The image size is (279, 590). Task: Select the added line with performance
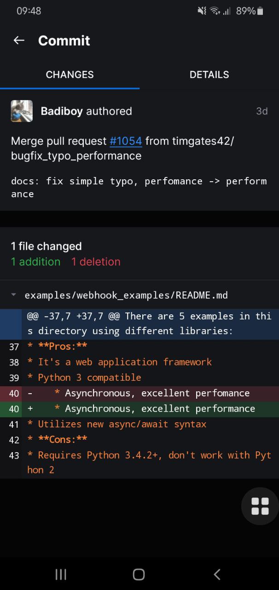tap(139, 409)
